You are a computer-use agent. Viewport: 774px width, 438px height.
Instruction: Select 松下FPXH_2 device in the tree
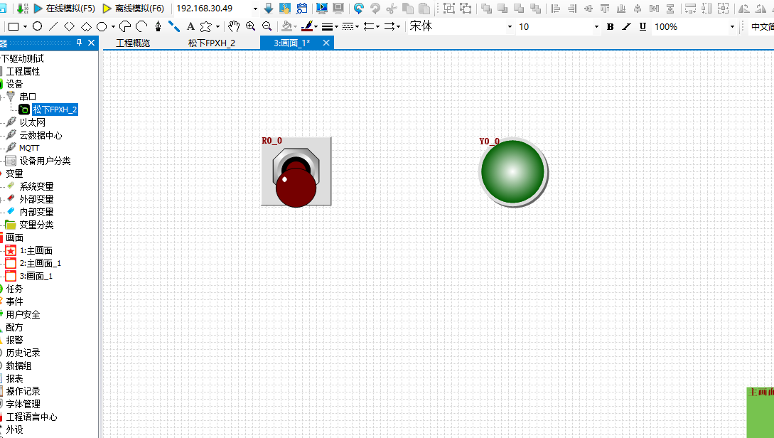pyautogui.click(x=55, y=109)
